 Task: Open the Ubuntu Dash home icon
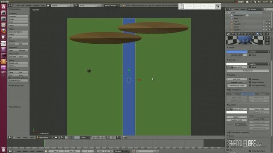[3, 7]
